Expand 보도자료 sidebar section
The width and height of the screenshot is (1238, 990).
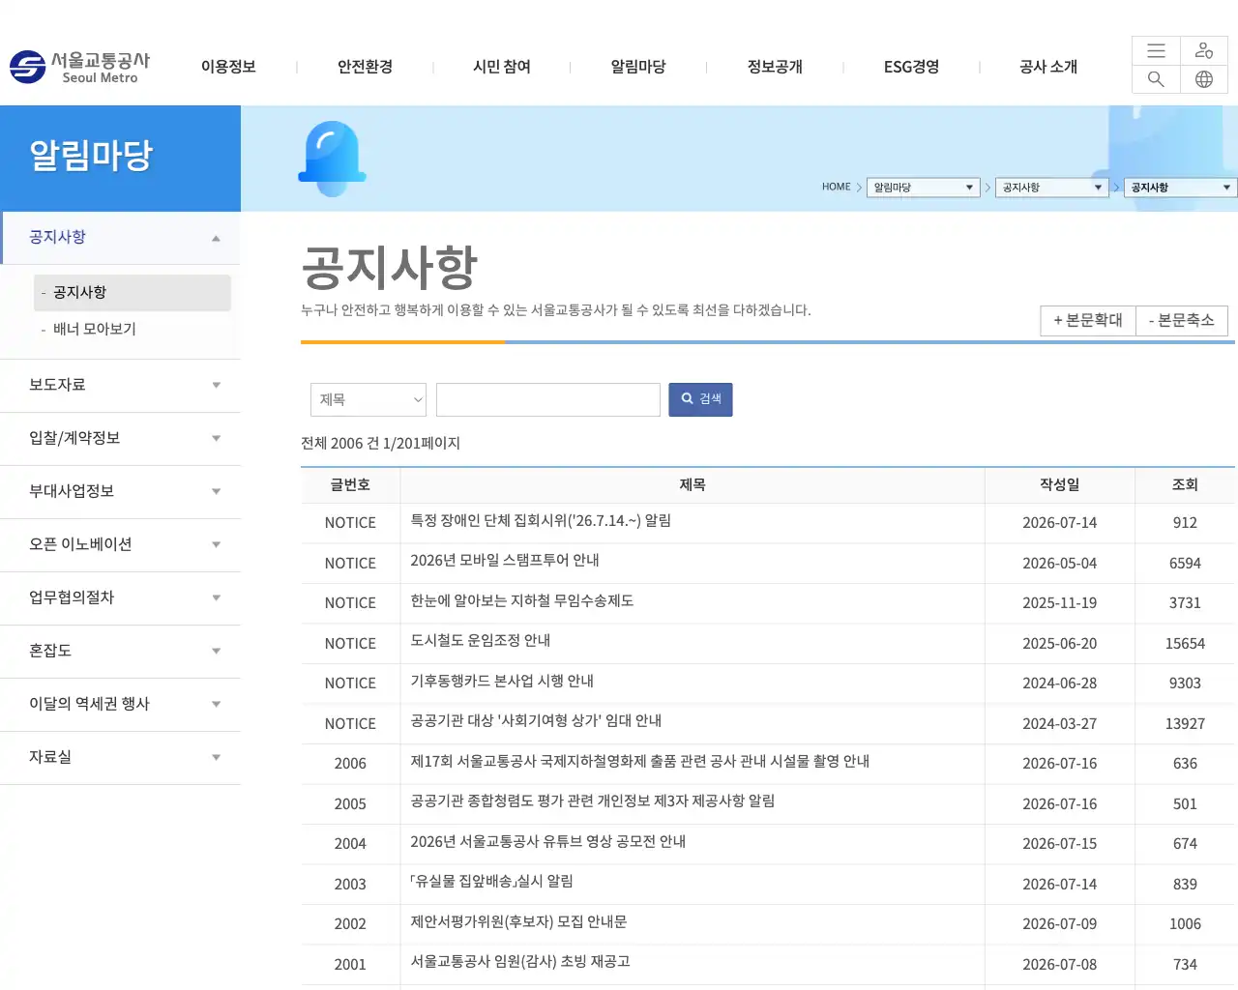pos(120,385)
